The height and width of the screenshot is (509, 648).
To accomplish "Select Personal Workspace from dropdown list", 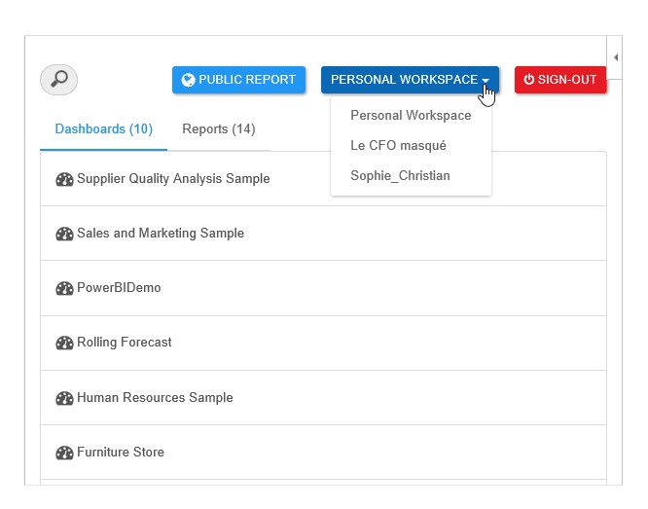I will [x=411, y=116].
